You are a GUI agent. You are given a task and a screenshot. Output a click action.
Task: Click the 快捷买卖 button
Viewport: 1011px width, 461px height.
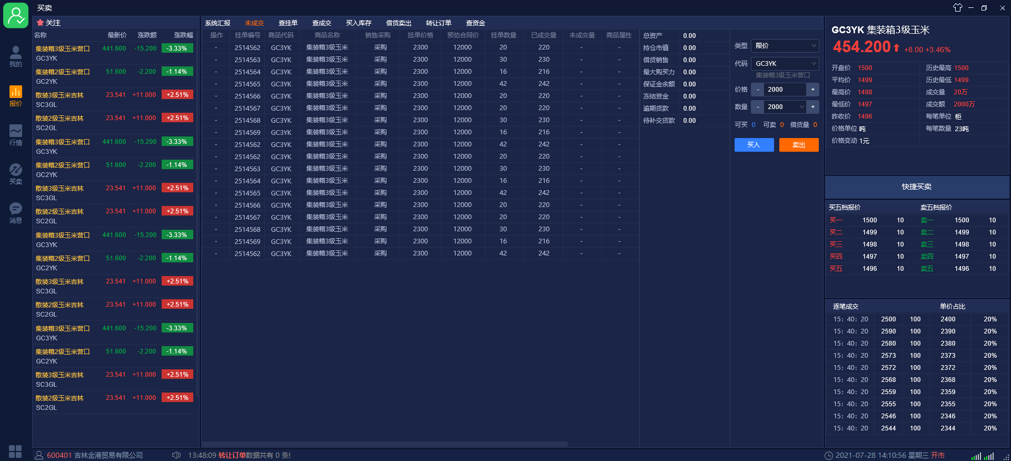coord(917,187)
